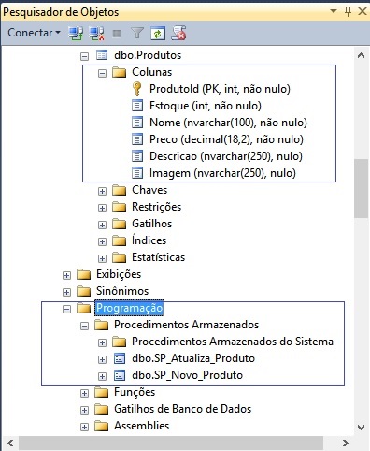370x451 pixels.
Task: Select the Preco decimal column
Action: point(226,139)
